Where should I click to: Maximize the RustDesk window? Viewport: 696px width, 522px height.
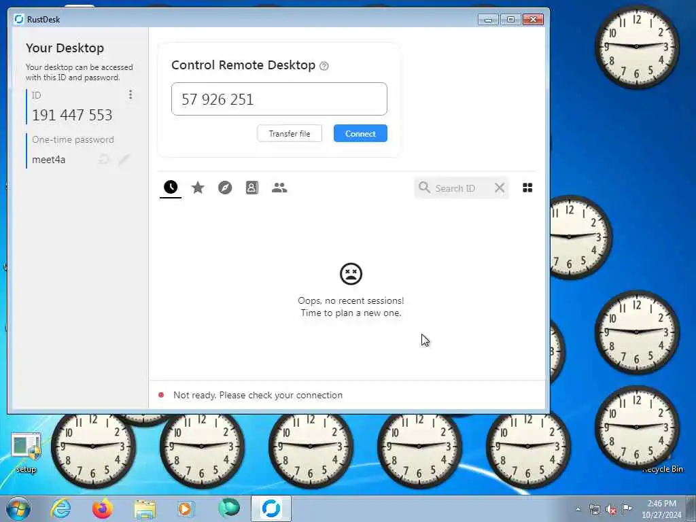click(510, 20)
